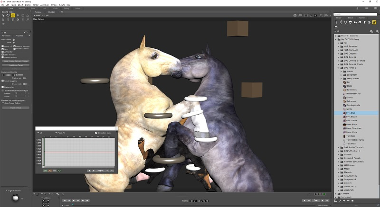Select spline section curve button in graph

click(x=45, y=171)
